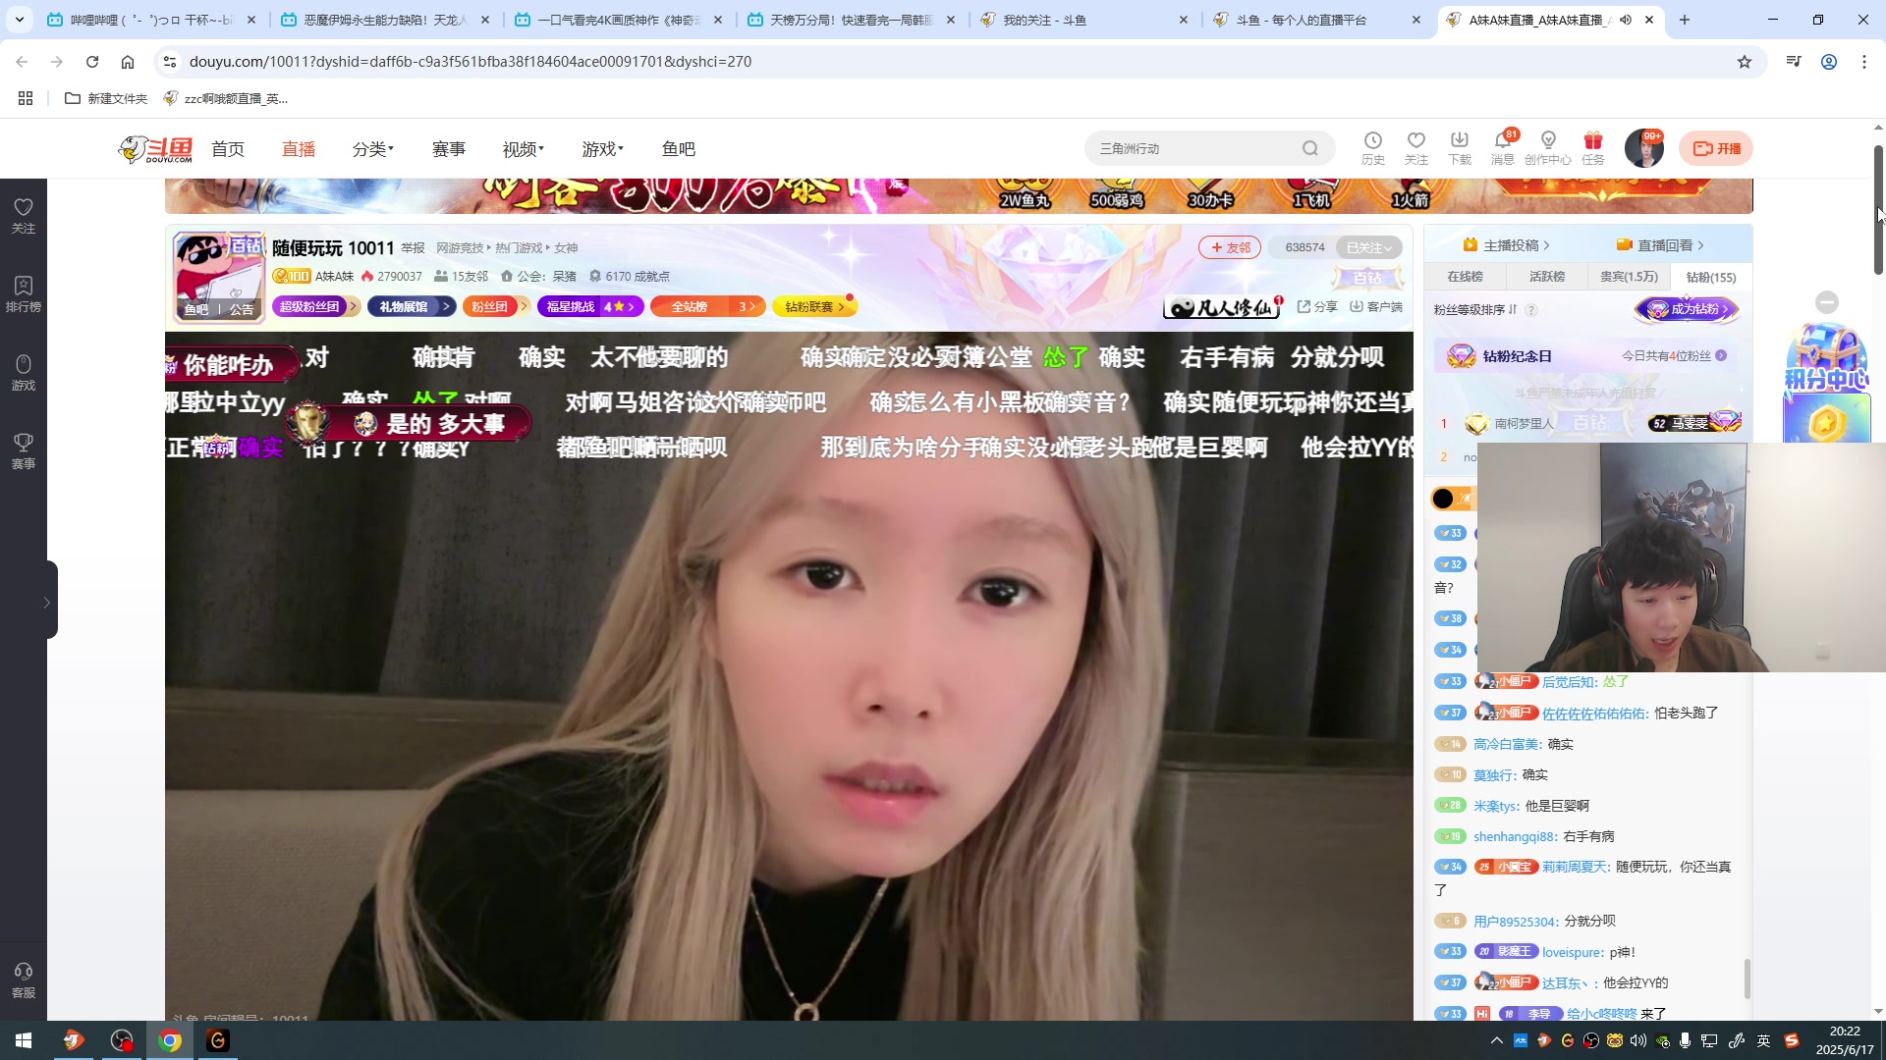The height and width of the screenshot is (1060, 1886).
Task: Click the chat panel scrollbar thumb
Action: coord(1747,979)
